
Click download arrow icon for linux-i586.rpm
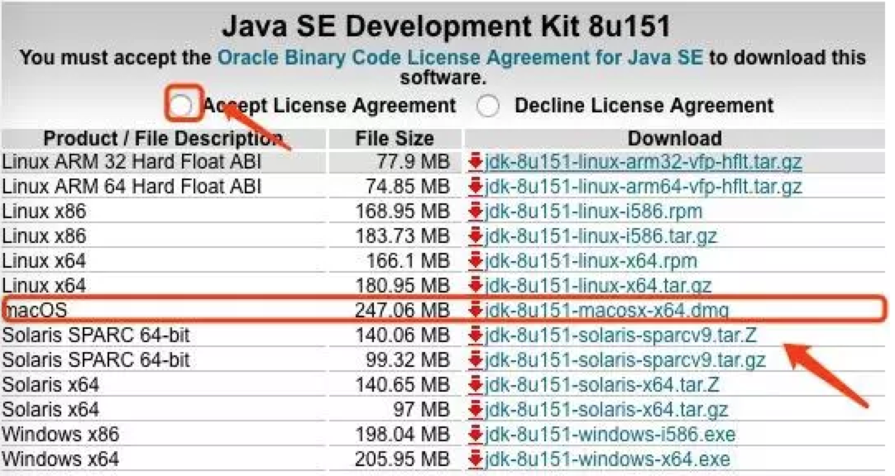[x=476, y=212]
